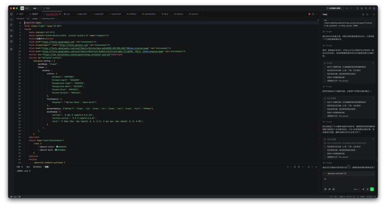Open the 调试控制台 debug console tab
This screenshot has height=209, width=386.
click(x=38, y=167)
